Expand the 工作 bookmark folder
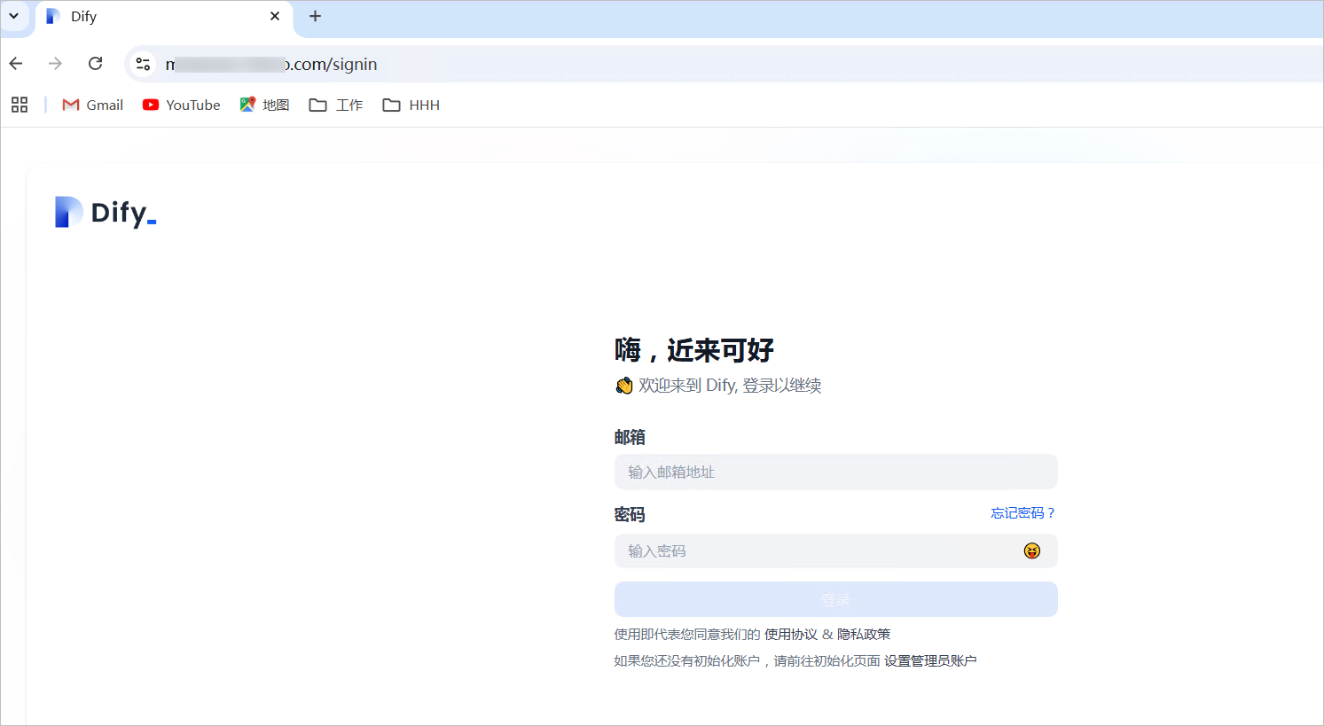This screenshot has width=1324, height=726. (336, 105)
